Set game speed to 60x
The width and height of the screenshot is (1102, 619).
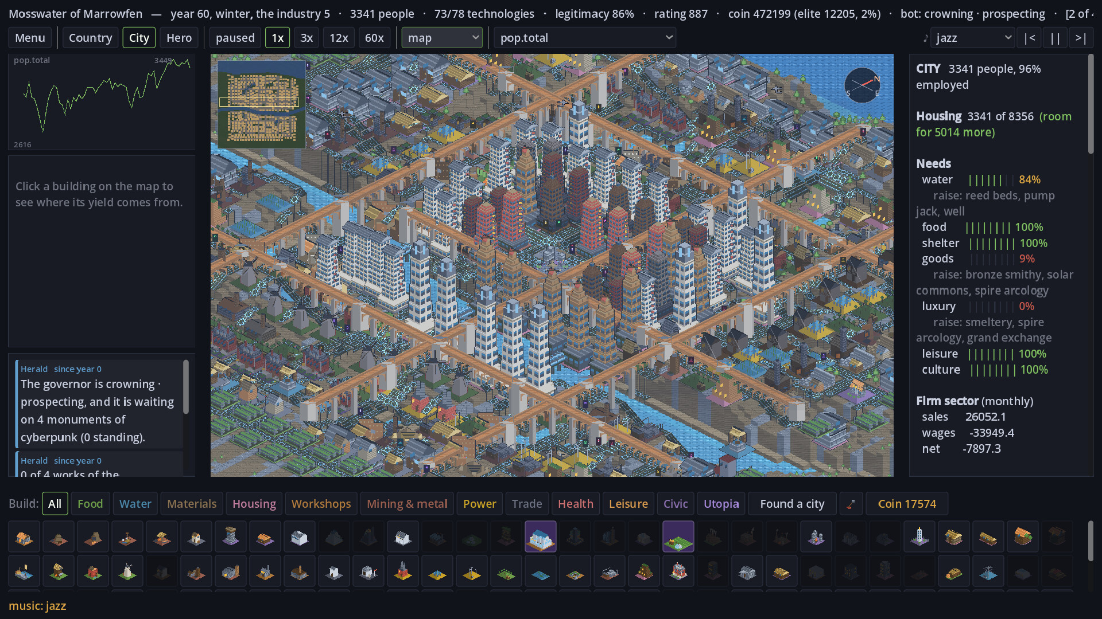[374, 38]
